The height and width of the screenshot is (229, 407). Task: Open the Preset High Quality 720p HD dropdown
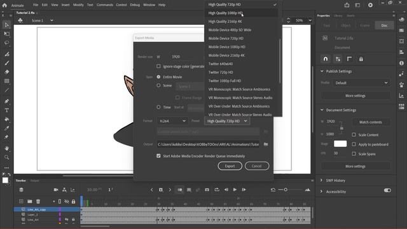227,121
